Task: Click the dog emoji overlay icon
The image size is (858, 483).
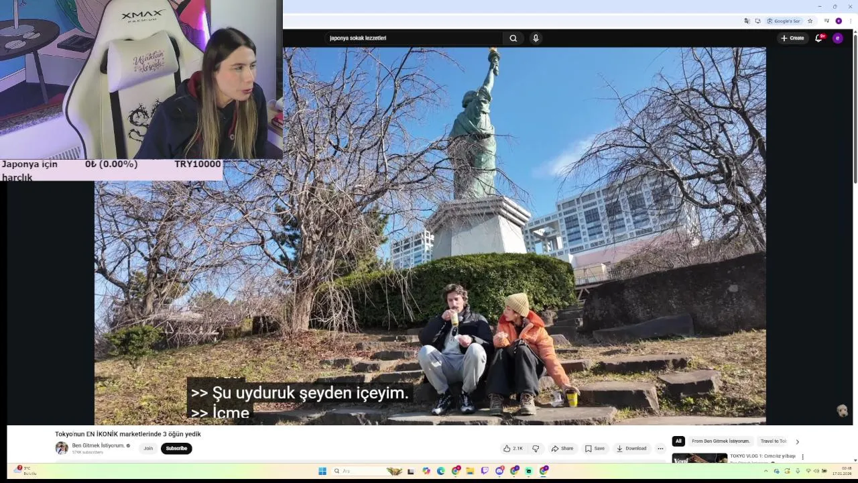Action: tap(843, 411)
